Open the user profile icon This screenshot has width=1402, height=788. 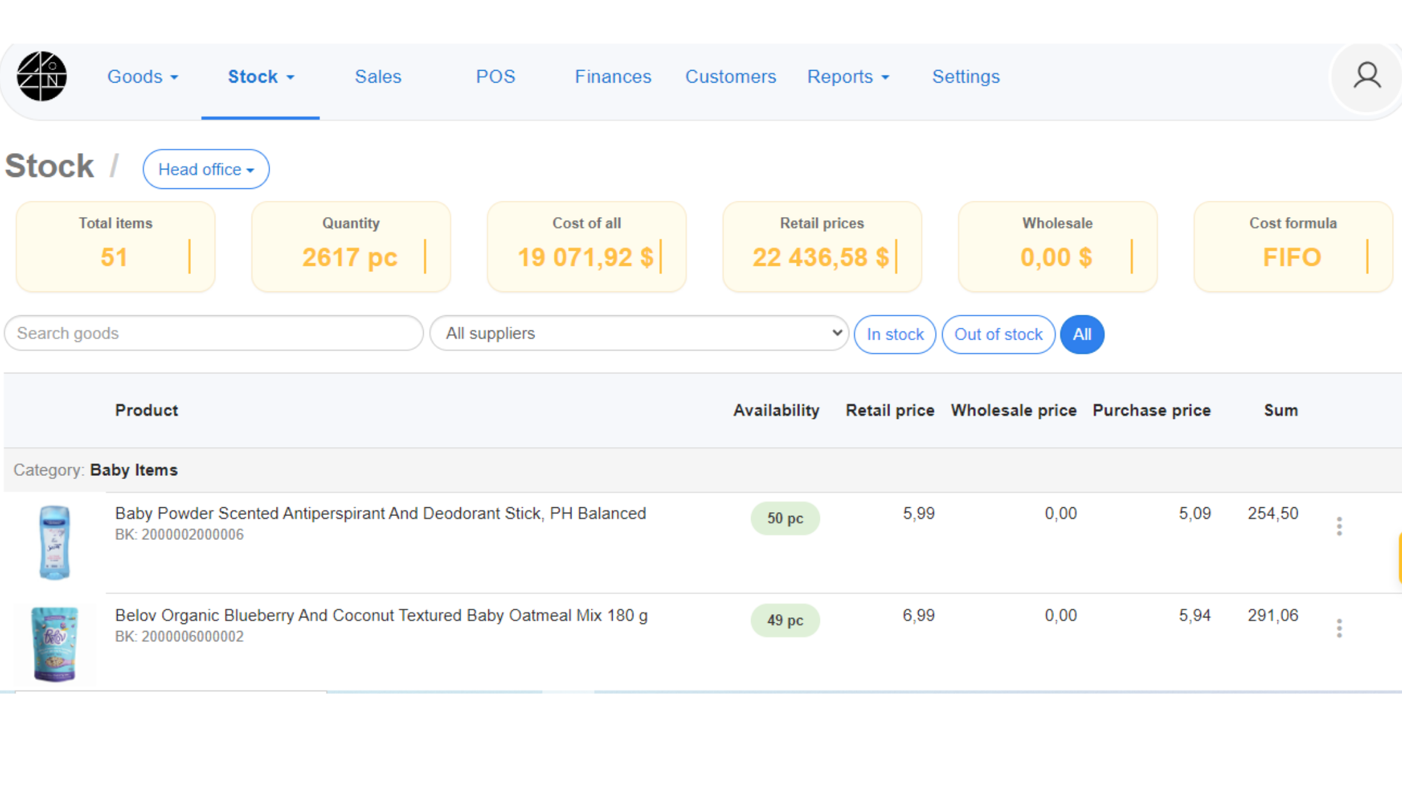(1367, 76)
